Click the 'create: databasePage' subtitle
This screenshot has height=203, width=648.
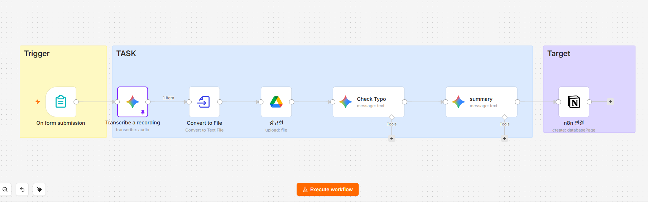click(574, 130)
